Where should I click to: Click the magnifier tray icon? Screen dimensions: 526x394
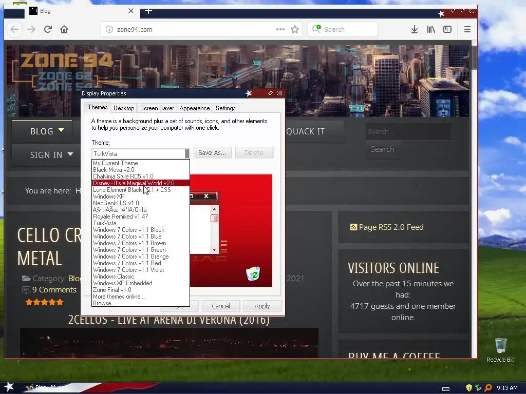[488, 388]
